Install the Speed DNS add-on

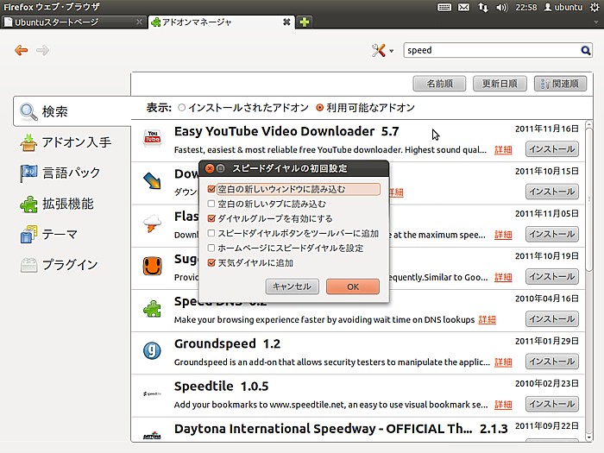pos(552,319)
